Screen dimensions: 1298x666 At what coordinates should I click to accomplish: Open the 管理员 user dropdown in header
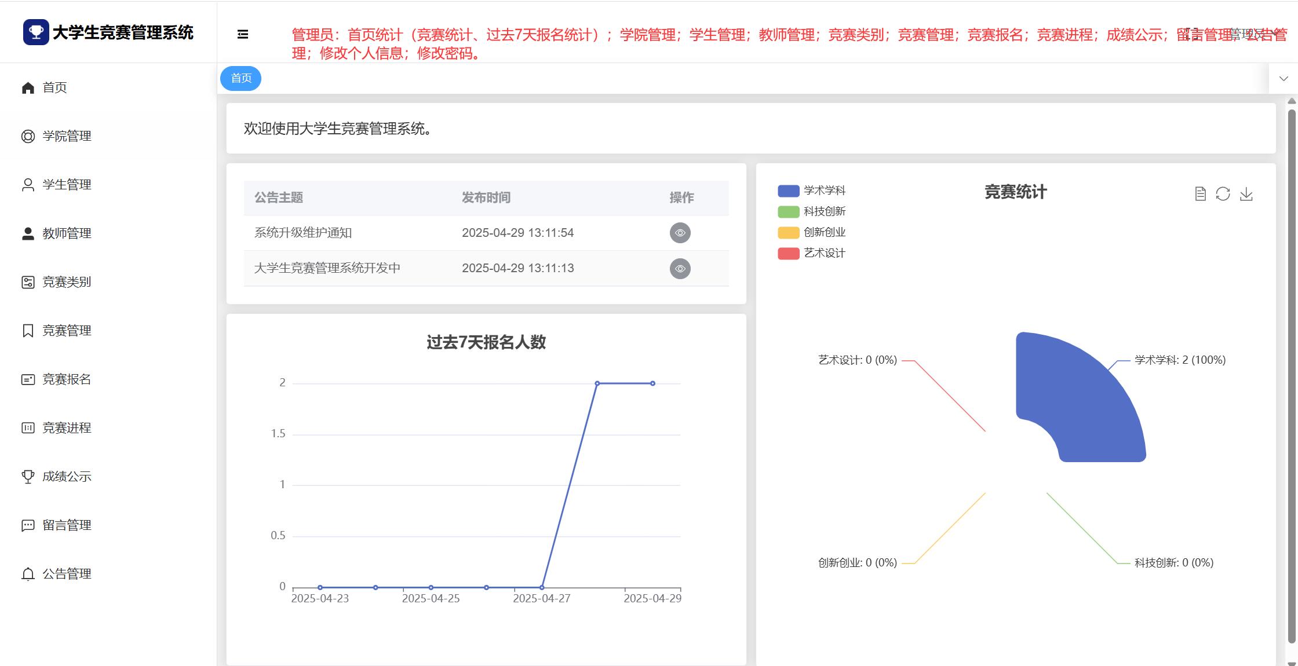[x=1246, y=34]
